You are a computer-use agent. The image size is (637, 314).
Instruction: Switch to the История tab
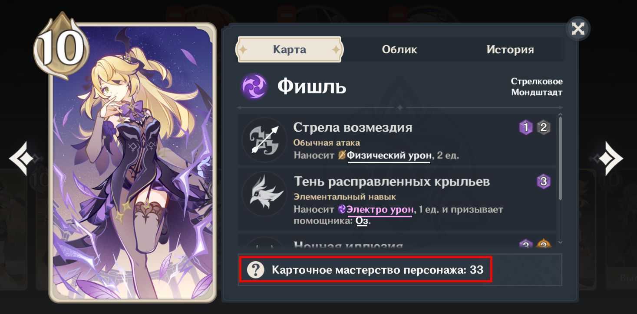pos(510,49)
